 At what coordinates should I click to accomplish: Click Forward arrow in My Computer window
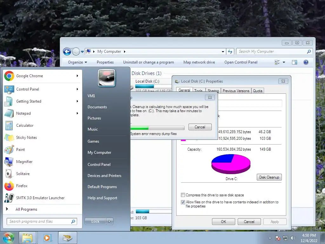coord(76,51)
